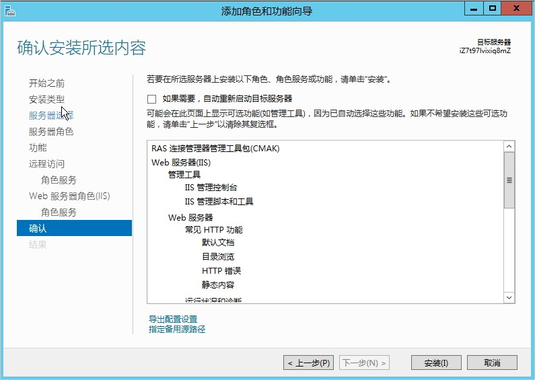Select 服务器角色 in the sidebar
This screenshot has height=380, width=535.
click(50, 132)
